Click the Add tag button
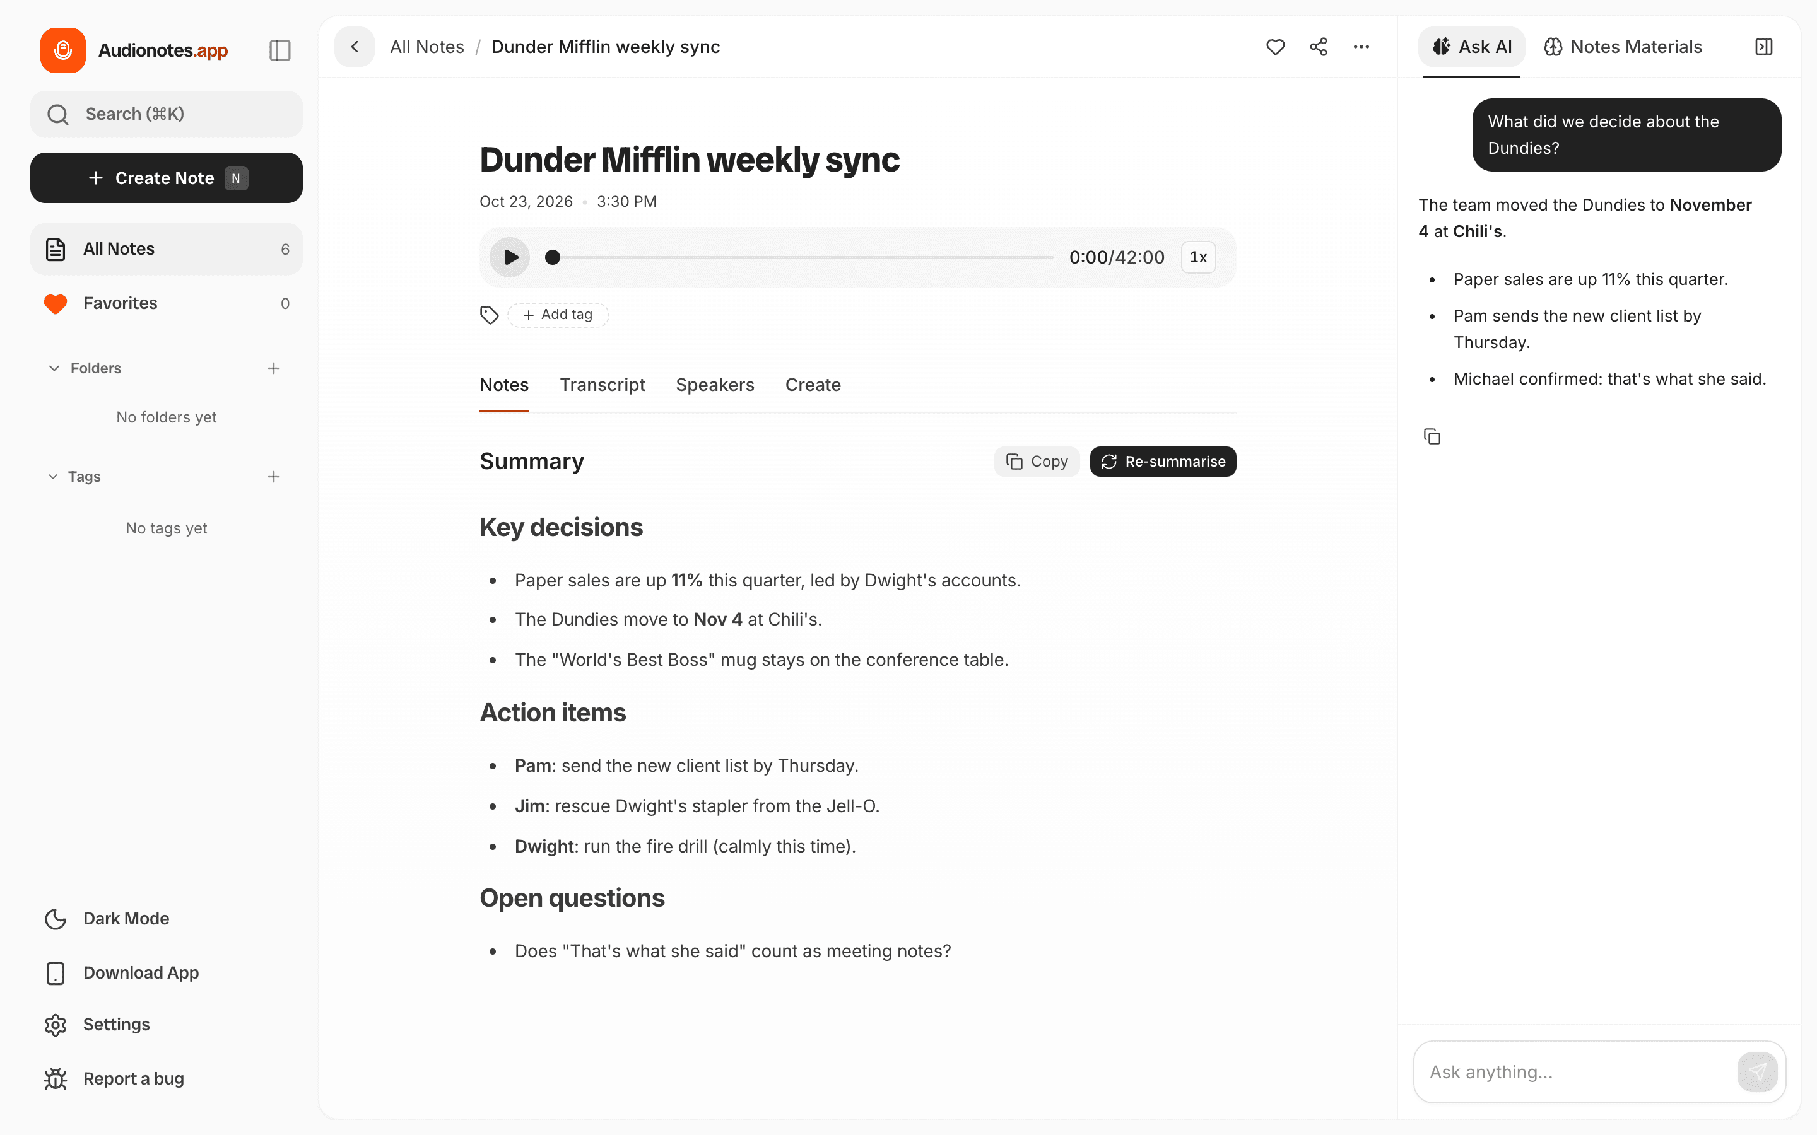The width and height of the screenshot is (1817, 1135). tap(558, 315)
